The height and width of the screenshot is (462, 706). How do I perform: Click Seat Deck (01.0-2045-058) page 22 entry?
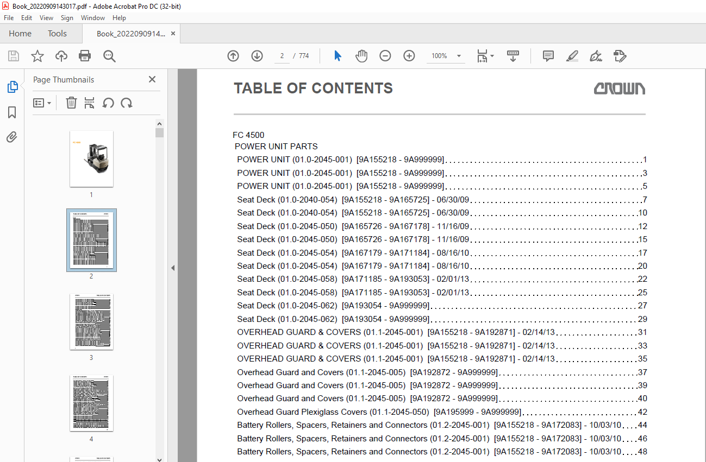tap(442, 279)
